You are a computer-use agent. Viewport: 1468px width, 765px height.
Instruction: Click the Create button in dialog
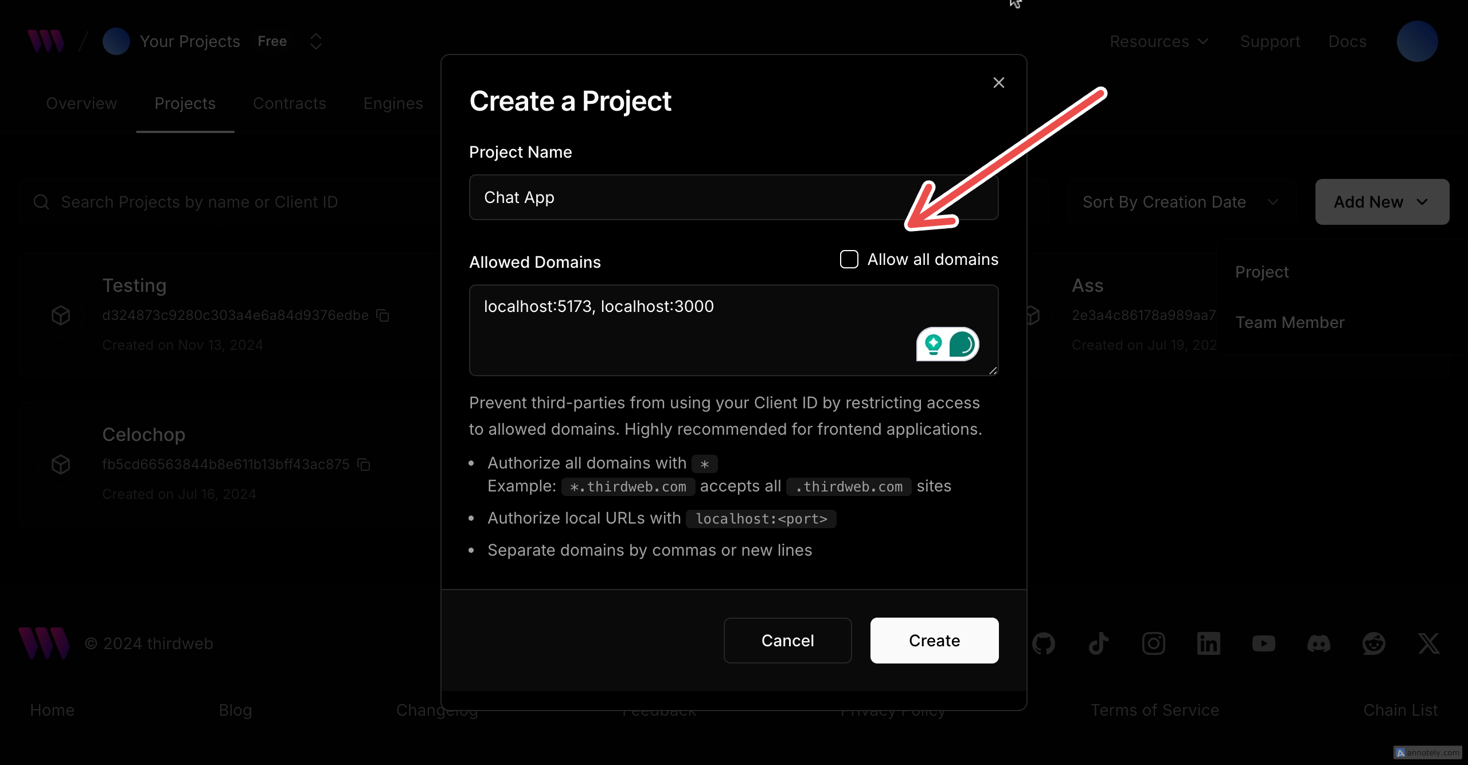(x=934, y=641)
